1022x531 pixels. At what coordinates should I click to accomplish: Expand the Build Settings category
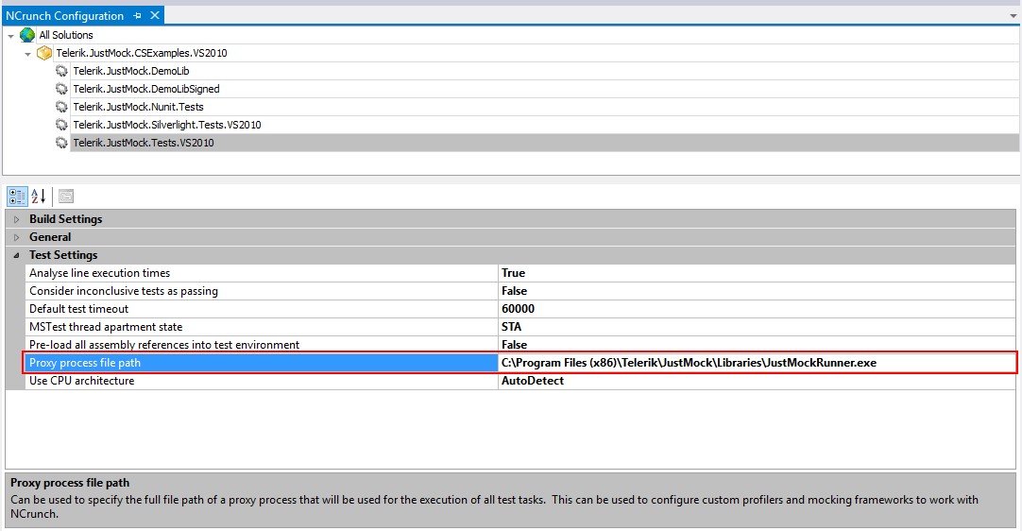[x=17, y=219]
